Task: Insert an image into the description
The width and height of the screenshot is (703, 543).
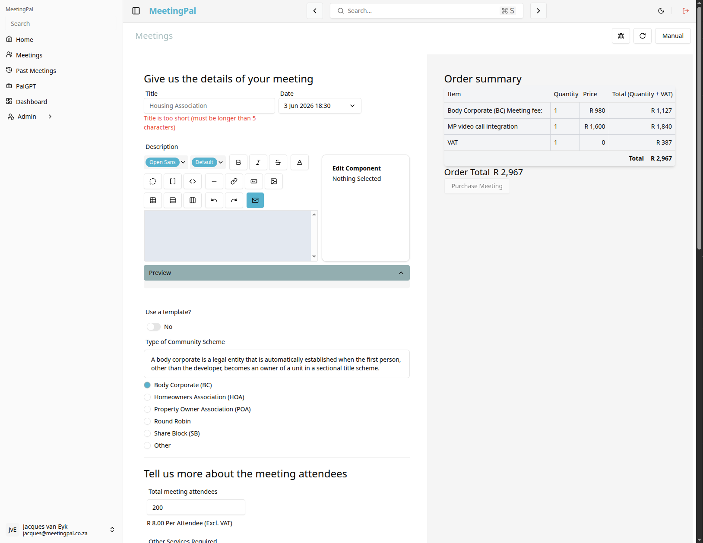Action: (x=274, y=181)
